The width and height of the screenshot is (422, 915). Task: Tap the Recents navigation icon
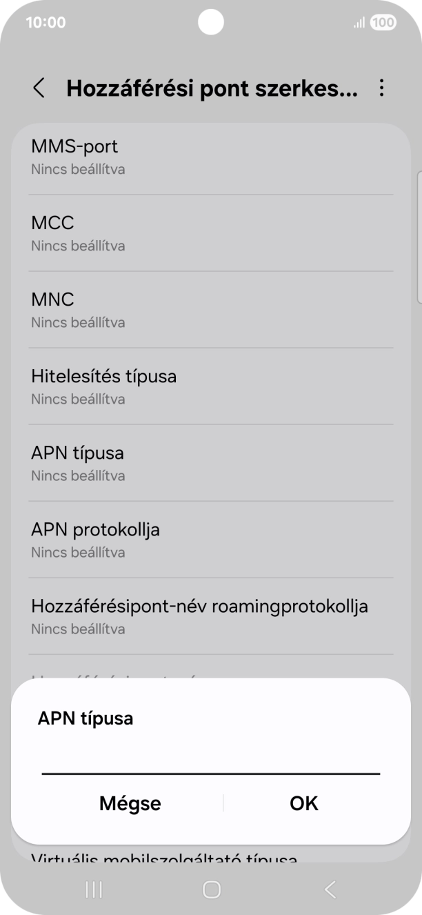tap(93, 889)
